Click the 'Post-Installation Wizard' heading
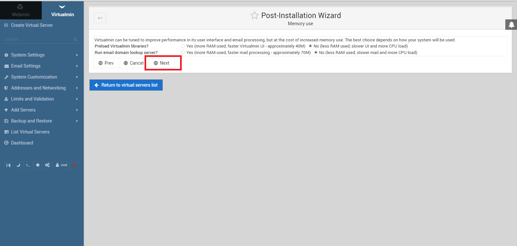 point(301,16)
